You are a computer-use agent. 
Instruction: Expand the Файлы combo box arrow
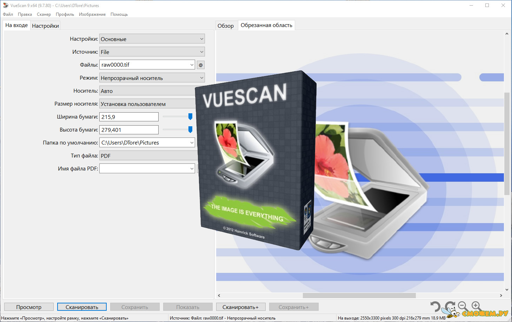tap(192, 65)
